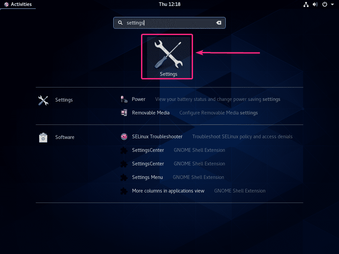Open the date dropdown in the top center
This screenshot has height=254, width=339.
point(169,4)
